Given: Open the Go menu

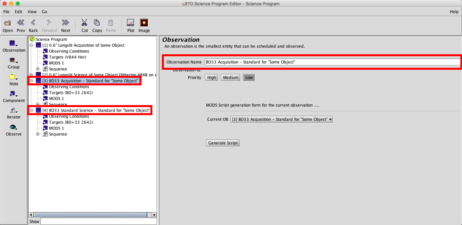Looking at the screenshot, I should 45,12.
